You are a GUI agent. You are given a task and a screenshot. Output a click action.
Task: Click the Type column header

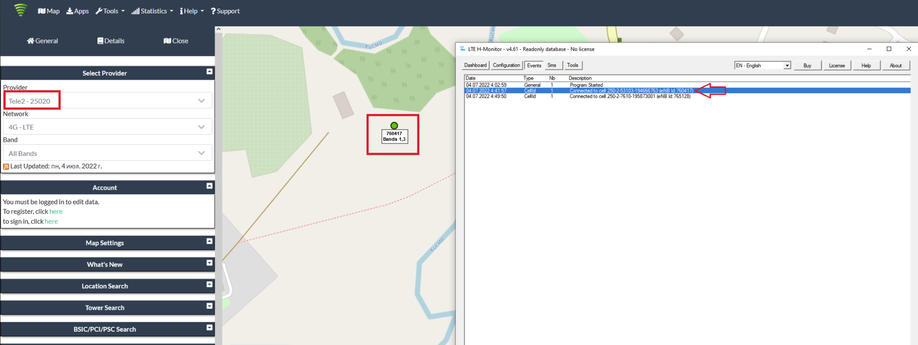click(528, 78)
